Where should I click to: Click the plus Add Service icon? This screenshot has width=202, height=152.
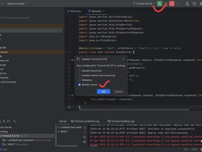(x=14, y=121)
